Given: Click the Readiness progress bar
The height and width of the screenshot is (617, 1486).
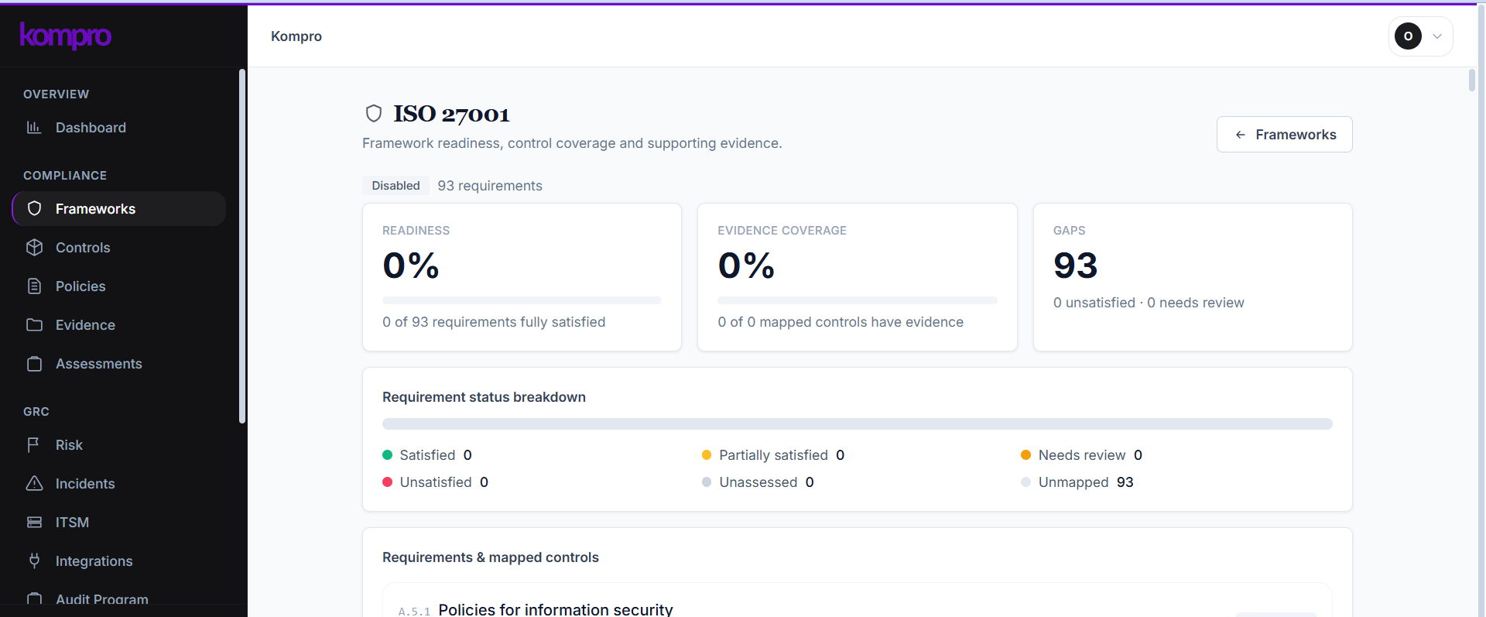Looking at the screenshot, I should [x=522, y=300].
